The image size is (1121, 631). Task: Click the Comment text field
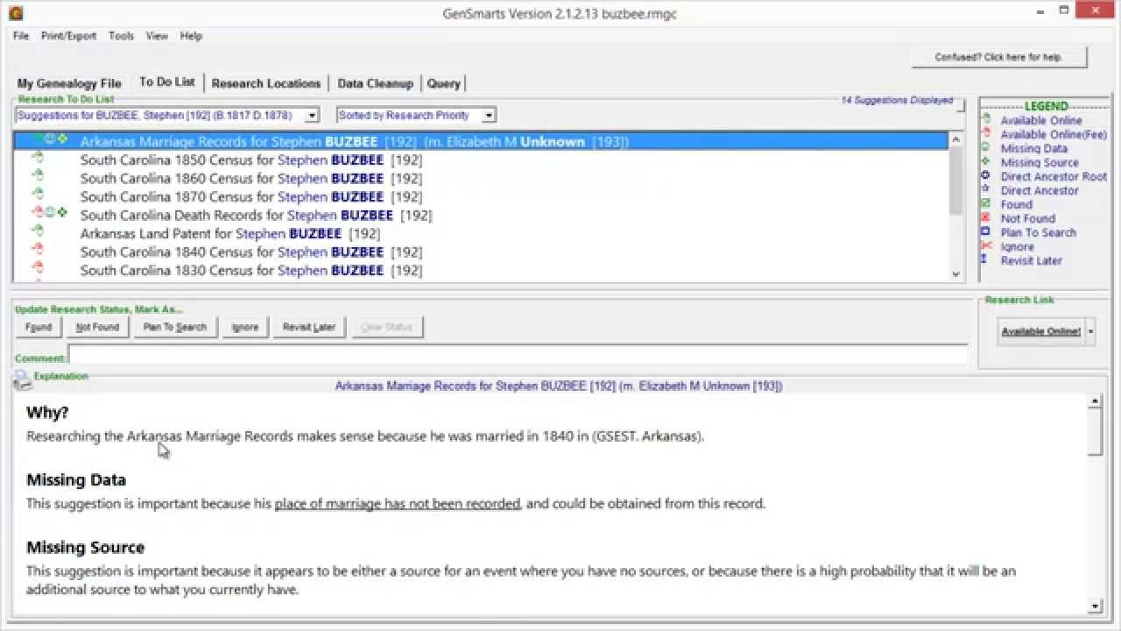(x=517, y=355)
